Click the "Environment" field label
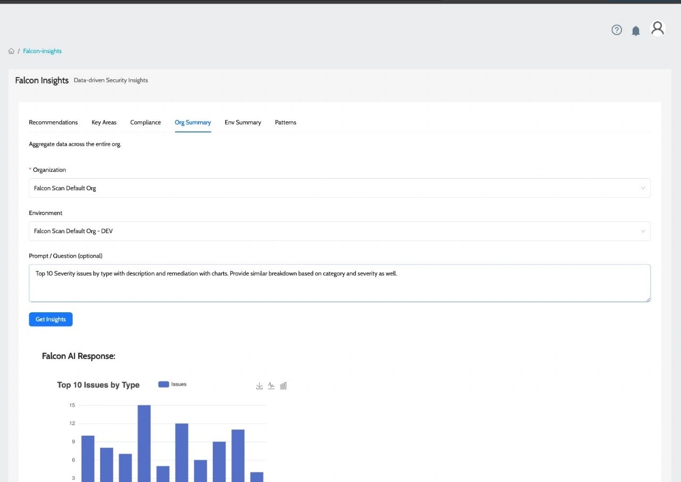Image resolution: width=681 pixels, height=482 pixels. (46, 213)
